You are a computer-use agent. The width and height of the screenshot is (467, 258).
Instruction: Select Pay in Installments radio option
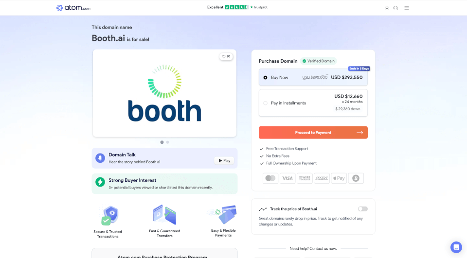[266, 103]
